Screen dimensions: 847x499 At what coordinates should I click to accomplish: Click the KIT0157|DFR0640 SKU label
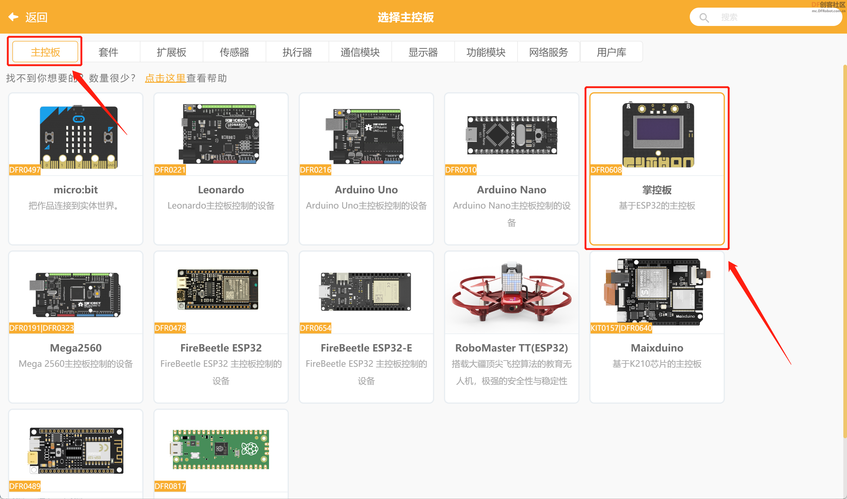(x=621, y=328)
